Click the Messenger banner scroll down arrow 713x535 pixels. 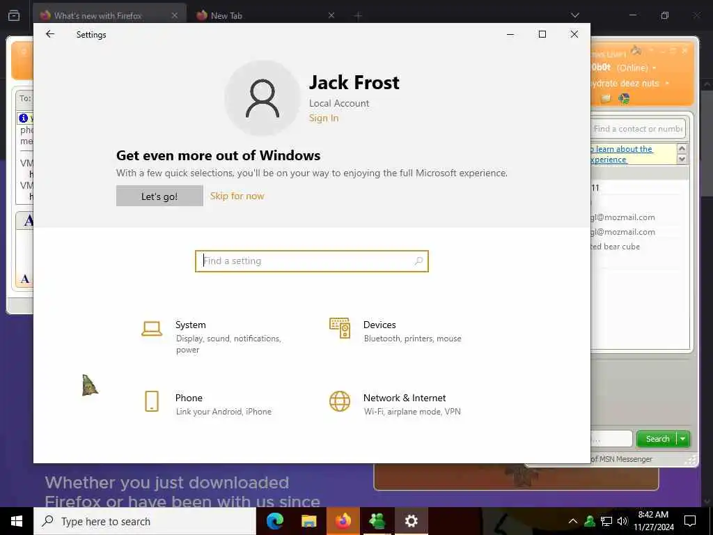click(682, 160)
